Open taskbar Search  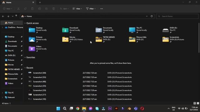pyautogui.click(x=65, y=109)
